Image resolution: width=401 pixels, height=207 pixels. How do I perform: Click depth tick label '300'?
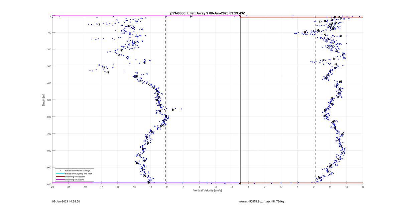(48, 66)
